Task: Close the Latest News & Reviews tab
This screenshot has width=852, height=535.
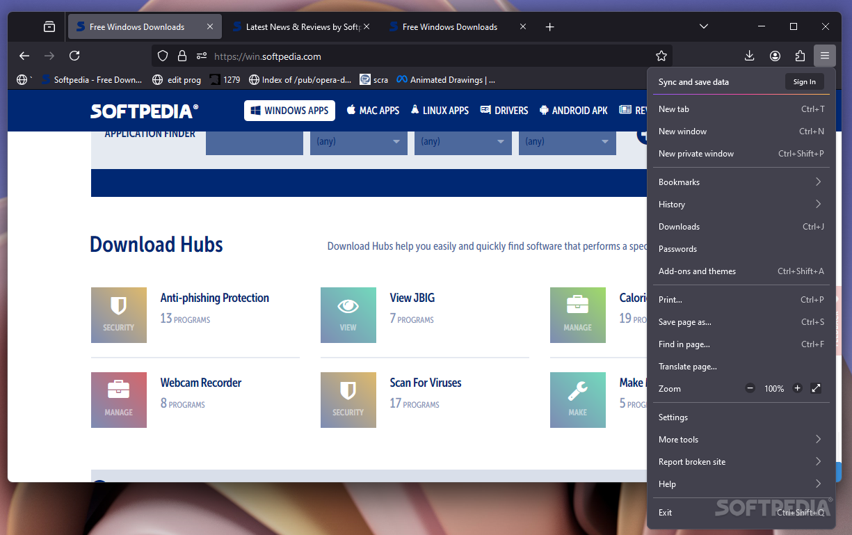Action: pos(367,27)
